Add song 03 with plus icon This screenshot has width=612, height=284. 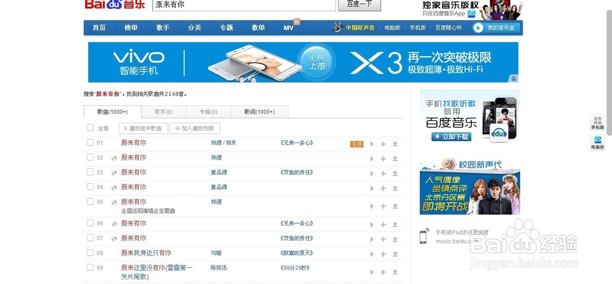click(383, 174)
